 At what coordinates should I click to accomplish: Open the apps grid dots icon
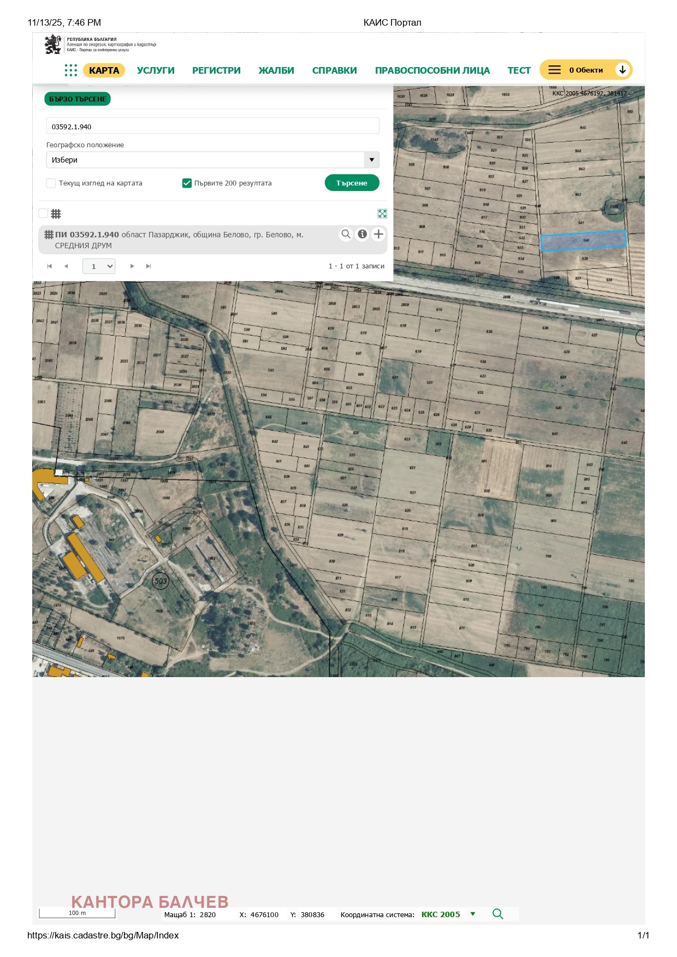pyautogui.click(x=70, y=70)
